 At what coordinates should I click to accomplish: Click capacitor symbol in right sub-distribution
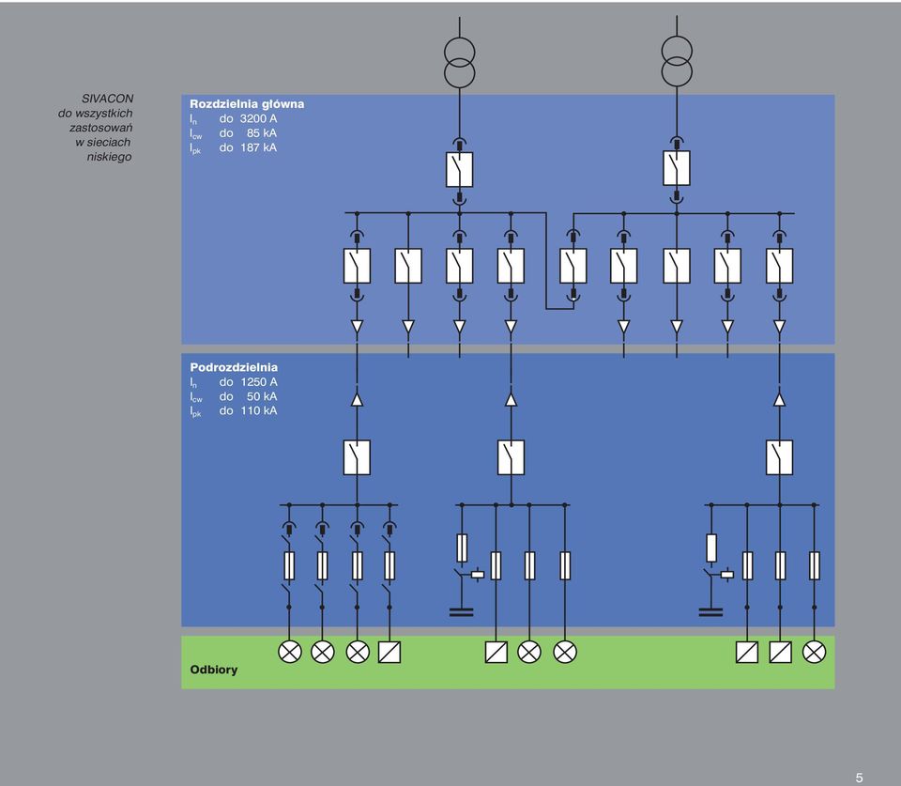(710, 611)
